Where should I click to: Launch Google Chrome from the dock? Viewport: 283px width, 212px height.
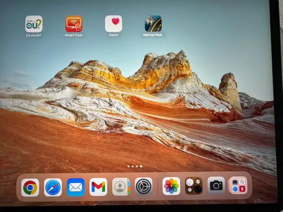pos(30,187)
